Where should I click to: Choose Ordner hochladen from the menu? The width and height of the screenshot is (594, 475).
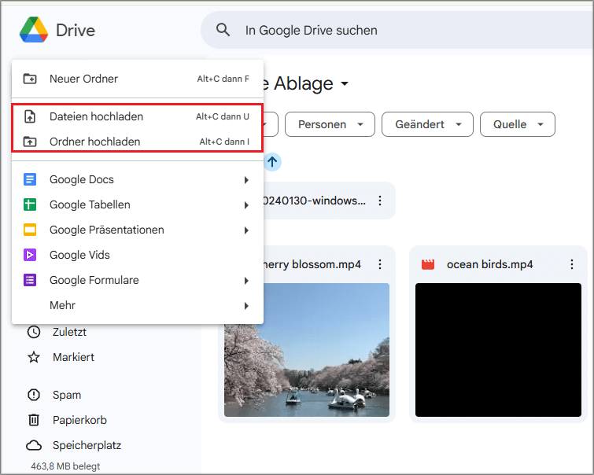tap(138, 142)
